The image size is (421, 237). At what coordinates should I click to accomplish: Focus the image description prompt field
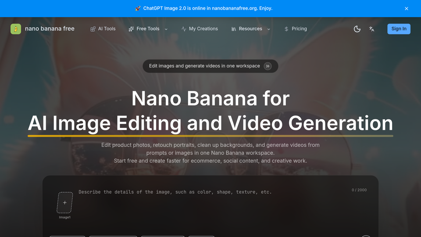tap(210, 204)
